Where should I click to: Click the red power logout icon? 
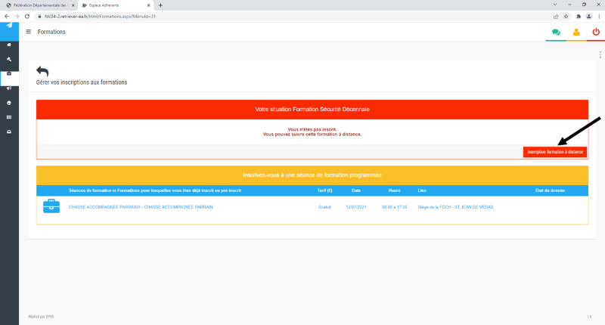point(596,32)
